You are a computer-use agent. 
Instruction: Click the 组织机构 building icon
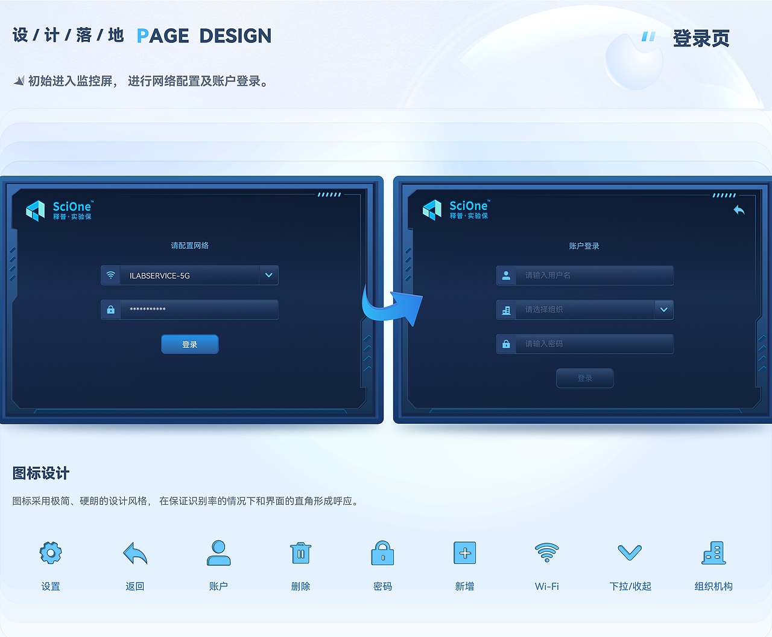[713, 552]
